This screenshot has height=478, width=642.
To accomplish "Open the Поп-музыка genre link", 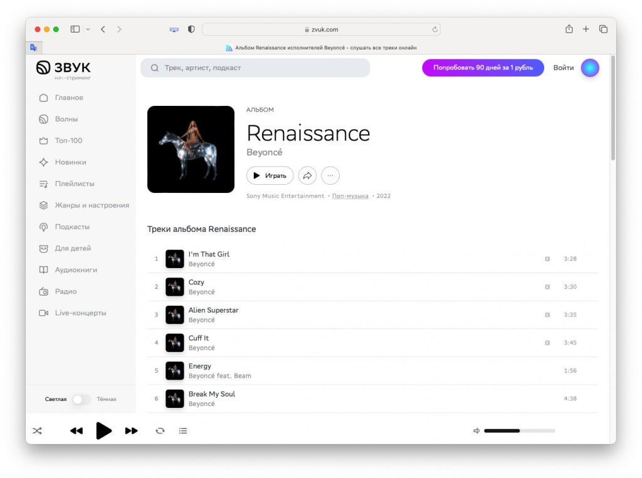I will pyautogui.click(x=350, y=196).
